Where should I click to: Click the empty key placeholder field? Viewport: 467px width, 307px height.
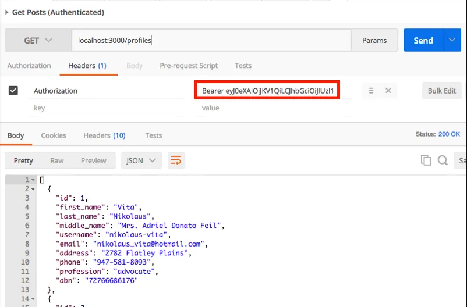[x=107, y=108]
